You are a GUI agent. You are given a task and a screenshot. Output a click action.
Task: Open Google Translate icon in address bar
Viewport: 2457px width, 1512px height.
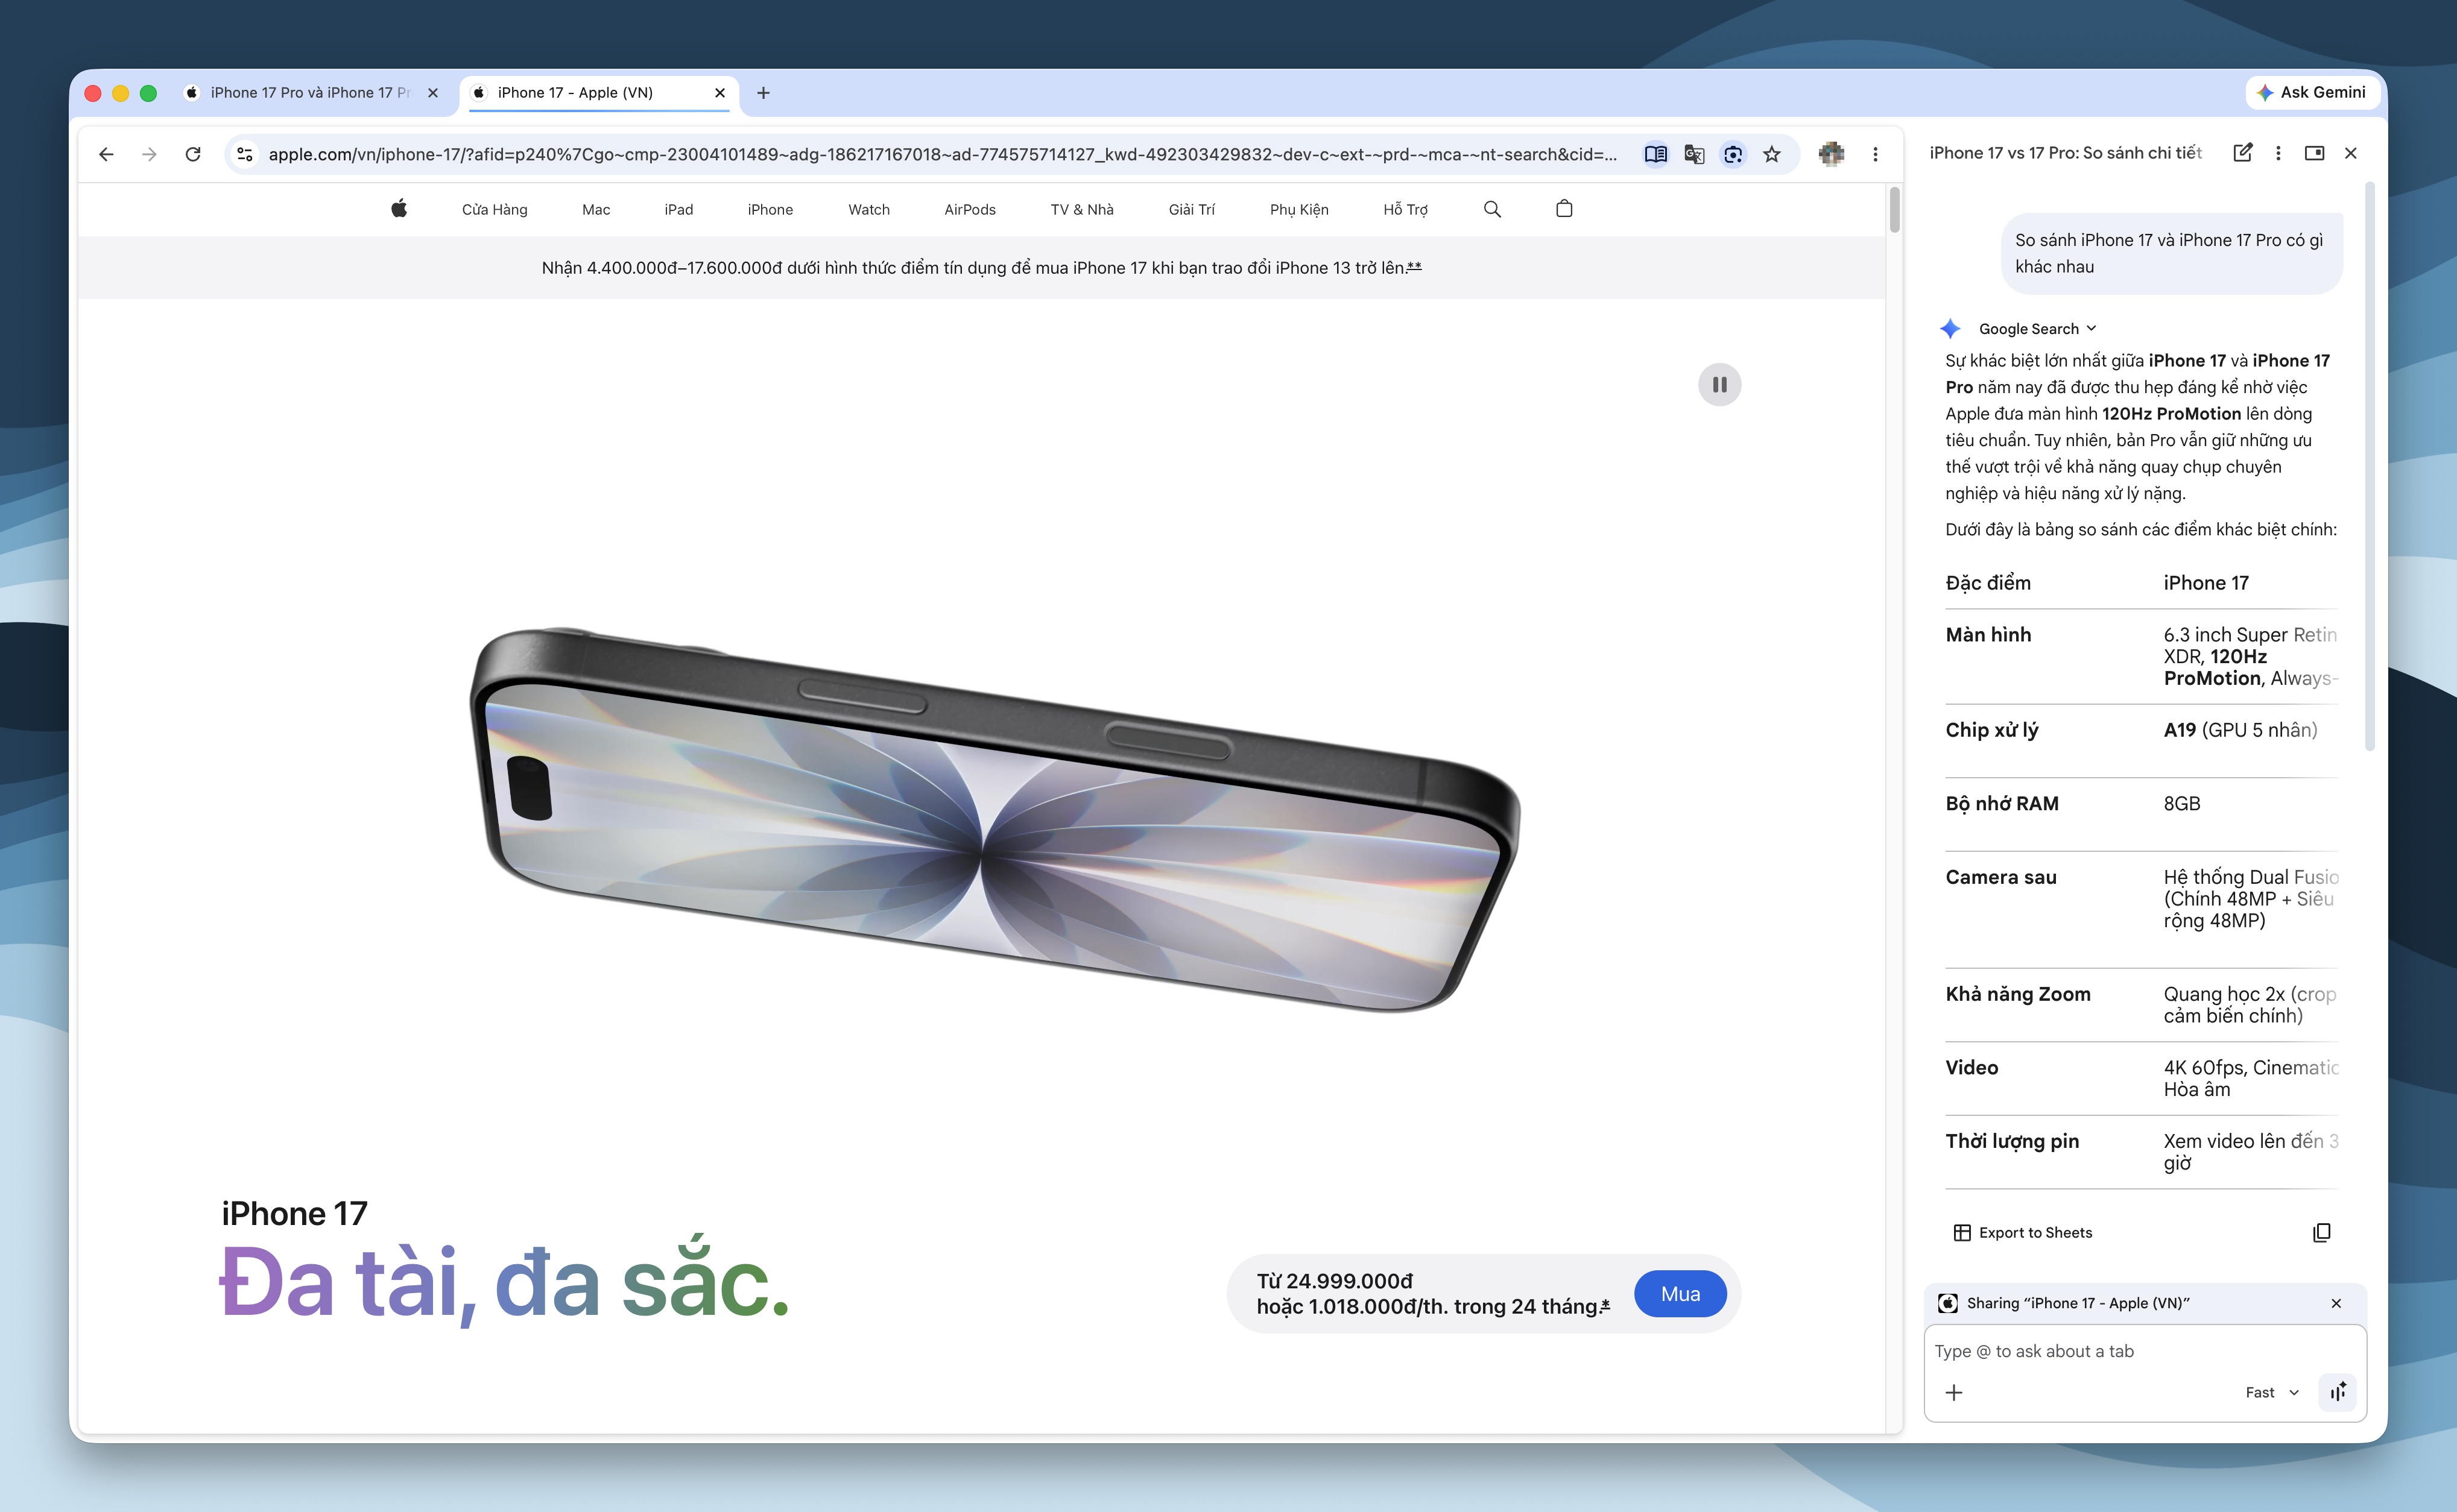(1695, 154)
